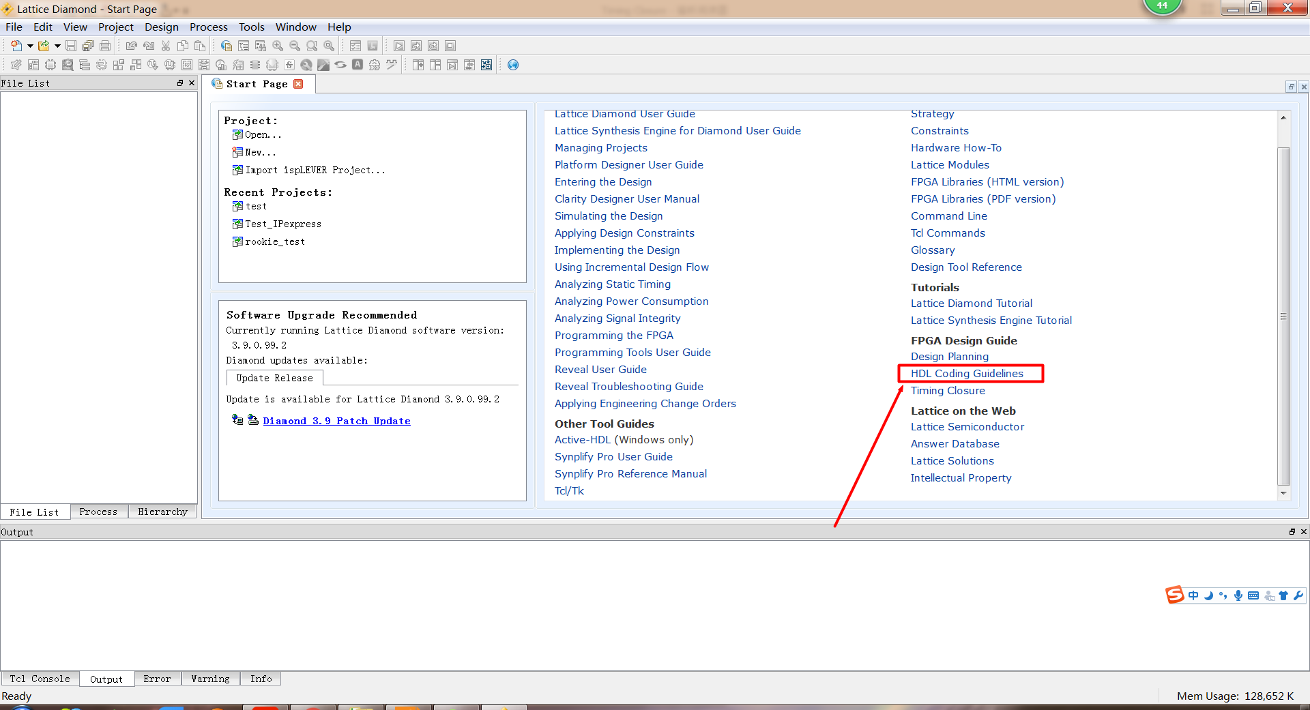This screenshot has height=710, width=1310.
Task: Open the Lattice Diamond Tutorial link
Action: point(971,304)
